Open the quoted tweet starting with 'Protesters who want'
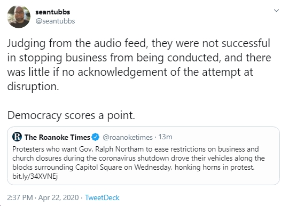This screenshot has width=281, height=206. click(143, 156)
